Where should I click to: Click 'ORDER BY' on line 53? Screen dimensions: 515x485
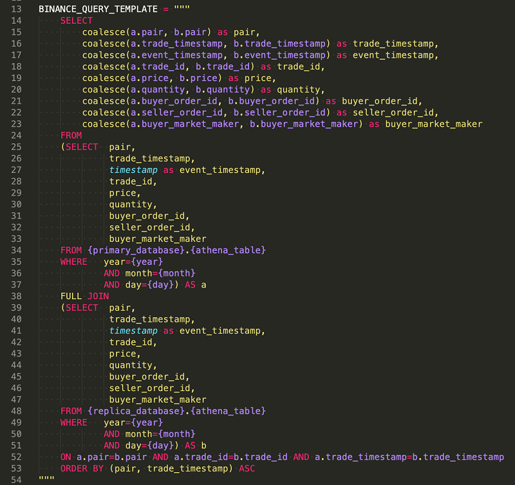point(82,468)
